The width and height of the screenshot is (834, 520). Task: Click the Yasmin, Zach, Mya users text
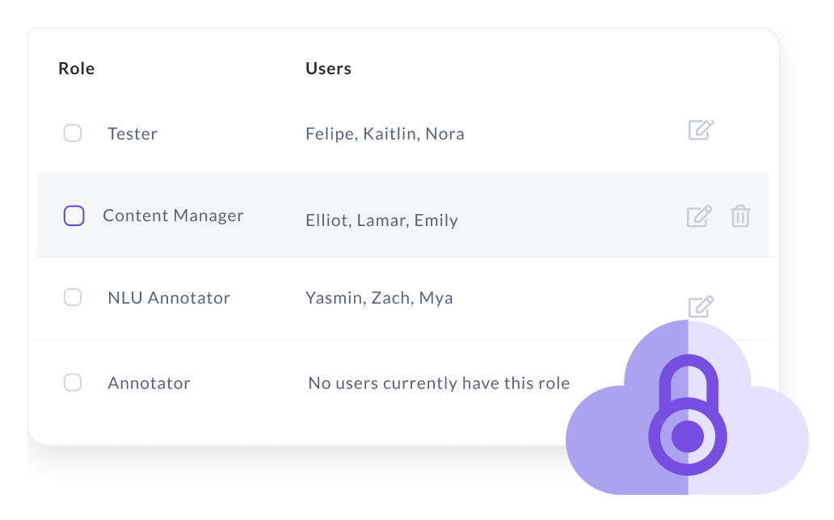380,297
